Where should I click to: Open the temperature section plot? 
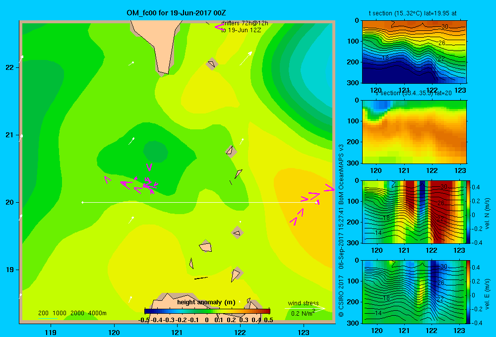(x=414, y=52)
